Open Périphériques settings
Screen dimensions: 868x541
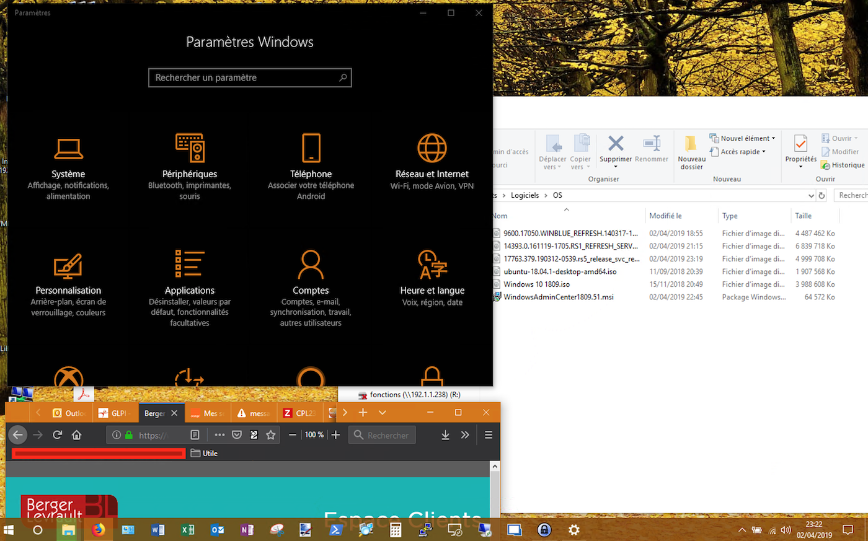pos(190,167)
